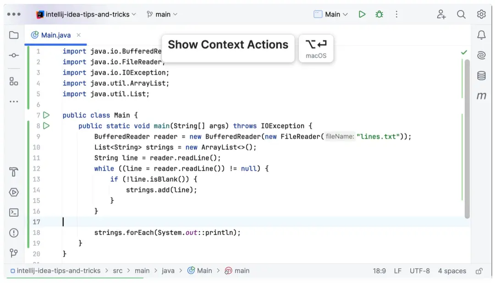Image resolution: width=495 pixels, height=283 pixels.
Task: Open the Build hammer tool window
Action: click(14, 172)
